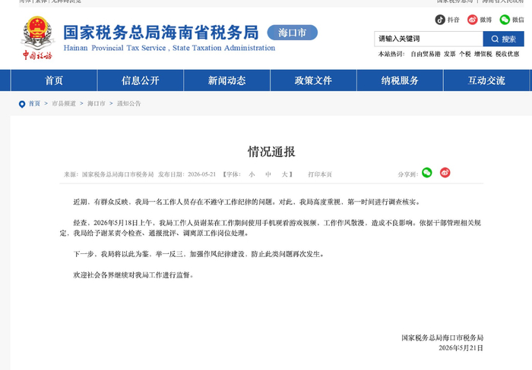Click the magnifier 搜索 search button
The width and height of the screenshot is (532, 370).
(x=503, y=39)
